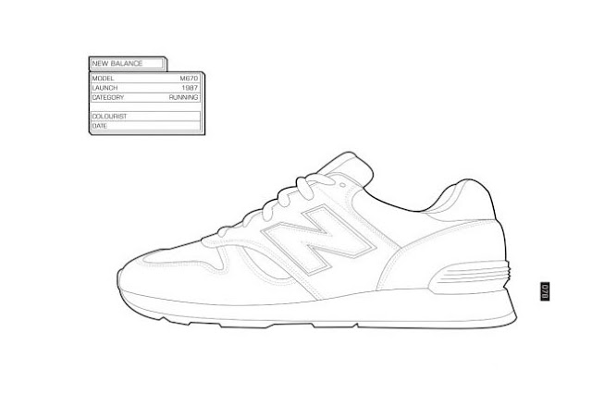Click the black '078' page tag
Viewport: 592px width, 394px height.
click(x=545, y=291)
